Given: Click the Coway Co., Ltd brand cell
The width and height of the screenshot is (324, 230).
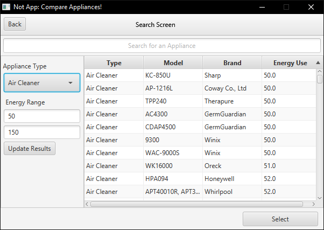Looking at the screenshot, I should [x=233, y=88].
